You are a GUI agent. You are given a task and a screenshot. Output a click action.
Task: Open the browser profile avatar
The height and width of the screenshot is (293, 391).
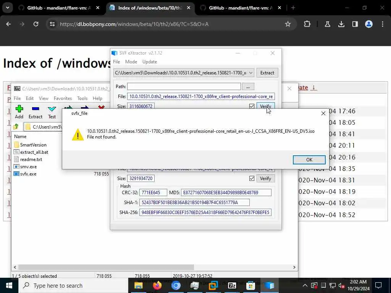tap(368, 24)
